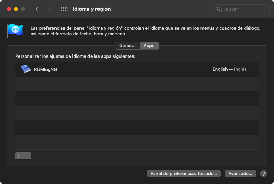This screenshot has width=274, height=184.
Task: Show all preferences via grid icon
Action: click(64, 9)
